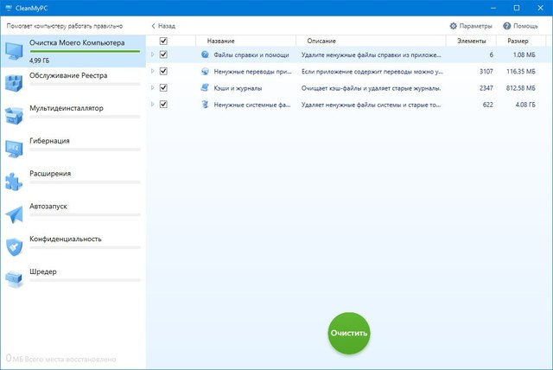Image resolution: width=553 pixels, height=370 pixels.
Task: Click the Параметры gear icon
Action: coord(454,26)
